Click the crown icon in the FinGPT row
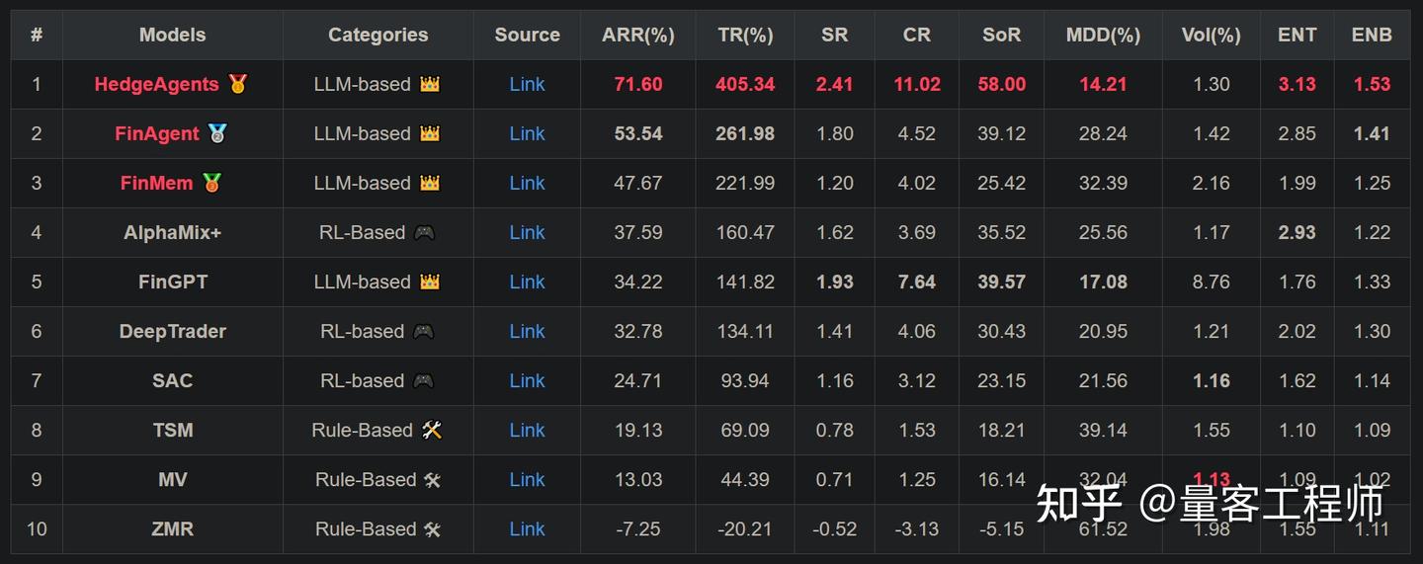This screenshot has height=564, width=1423. coord(429,282)
